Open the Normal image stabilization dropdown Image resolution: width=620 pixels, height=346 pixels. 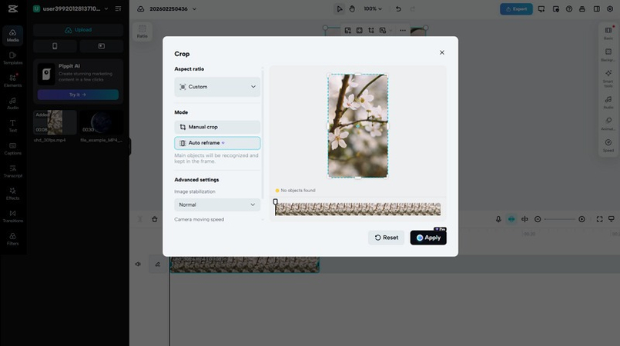[217, 205]
